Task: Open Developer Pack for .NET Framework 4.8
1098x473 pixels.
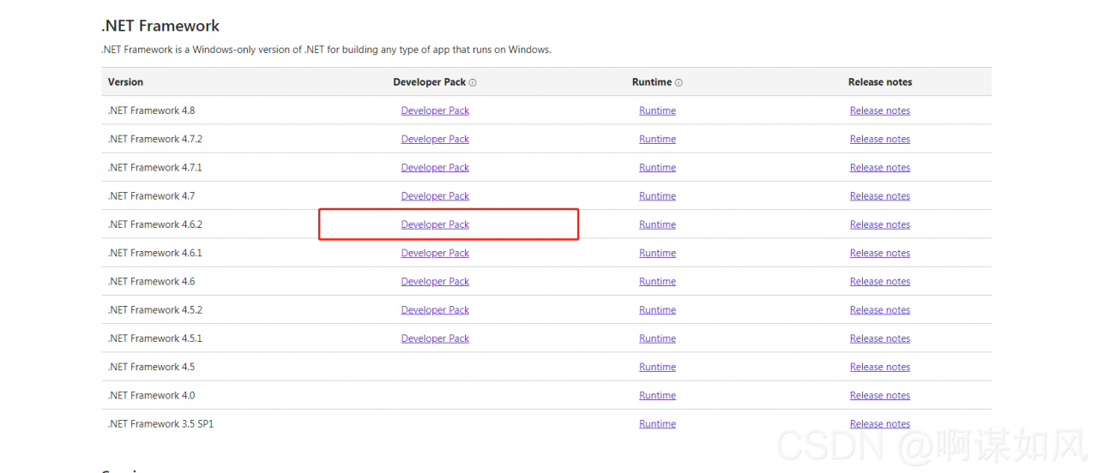Action: click(435, 111)
